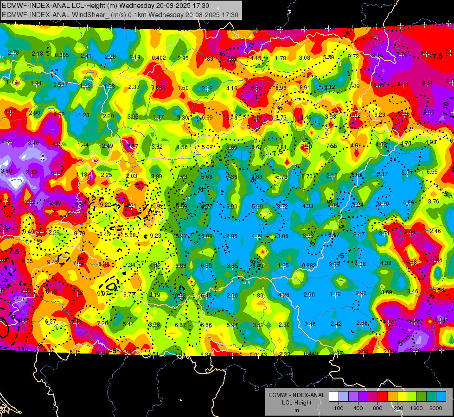Click the light lavender legend swatch
This screenshot has height=417, width=454.
344,396
